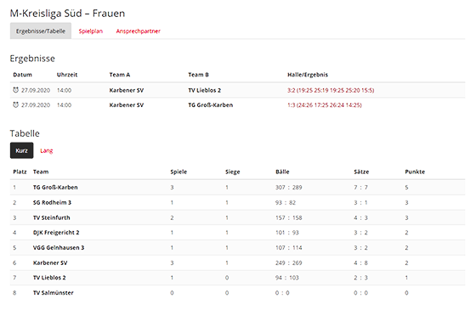Click Sätze value 2 : 3
The image size is (476, 310).
click(360, 278)
